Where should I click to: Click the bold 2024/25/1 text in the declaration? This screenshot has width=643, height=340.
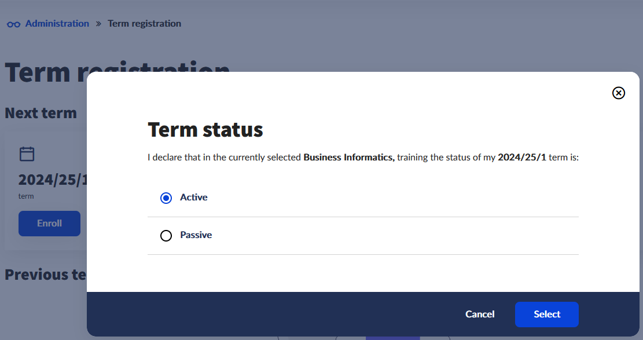(x=521, y=158)
